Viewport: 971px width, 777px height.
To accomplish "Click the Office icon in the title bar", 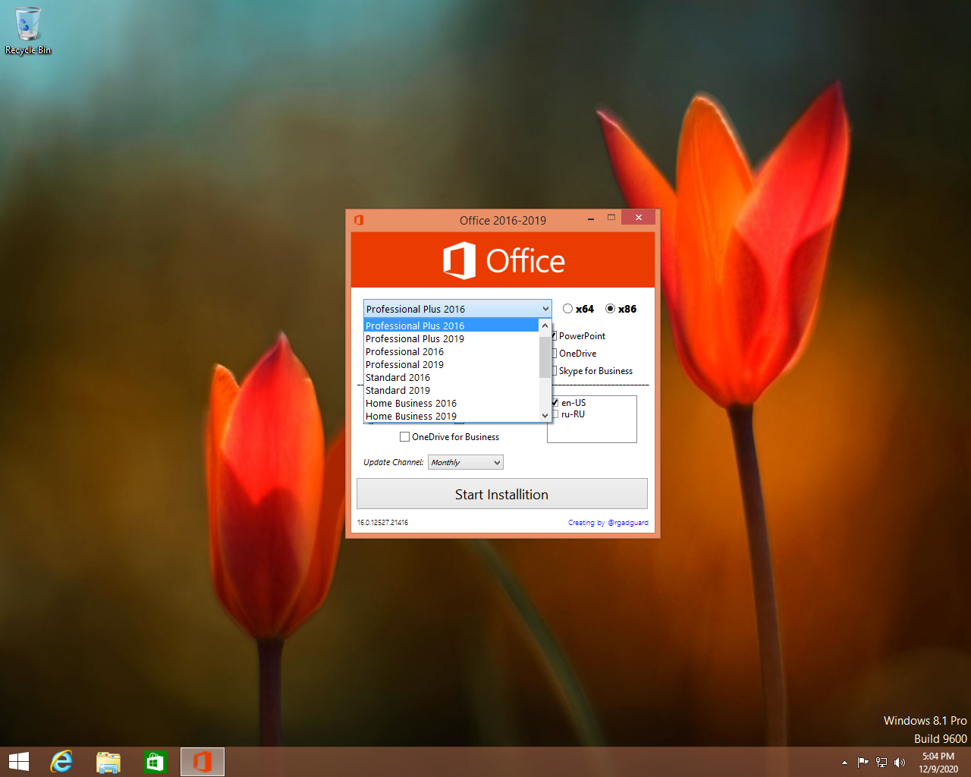I will pyautogui.click(x=359, y=220).
